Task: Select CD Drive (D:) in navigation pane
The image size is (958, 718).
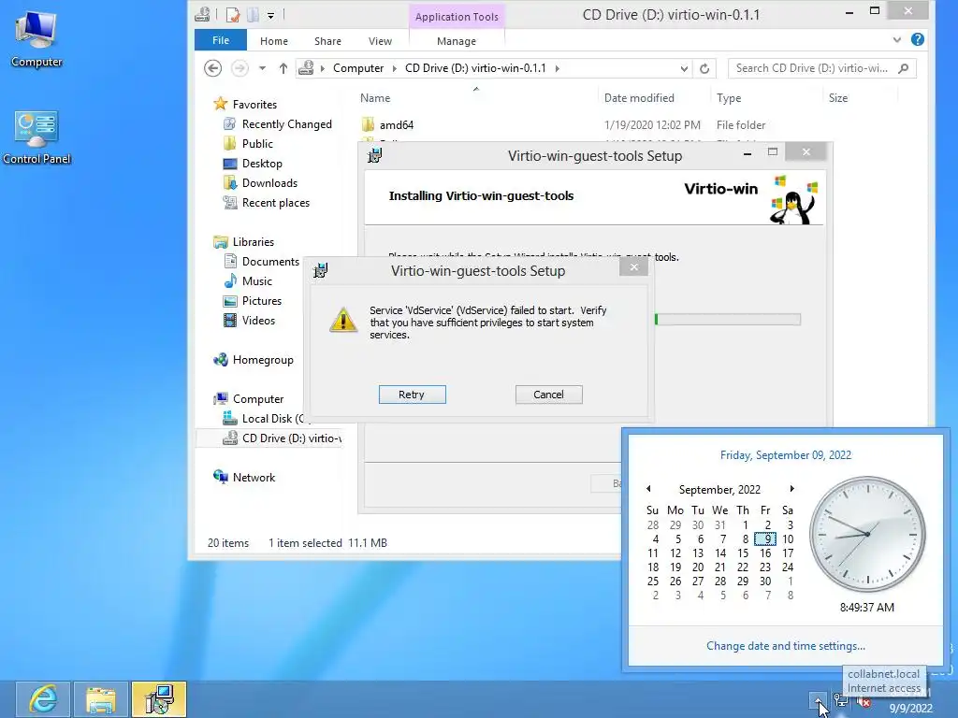Action: pyautogui.click(x=269, y=438)
